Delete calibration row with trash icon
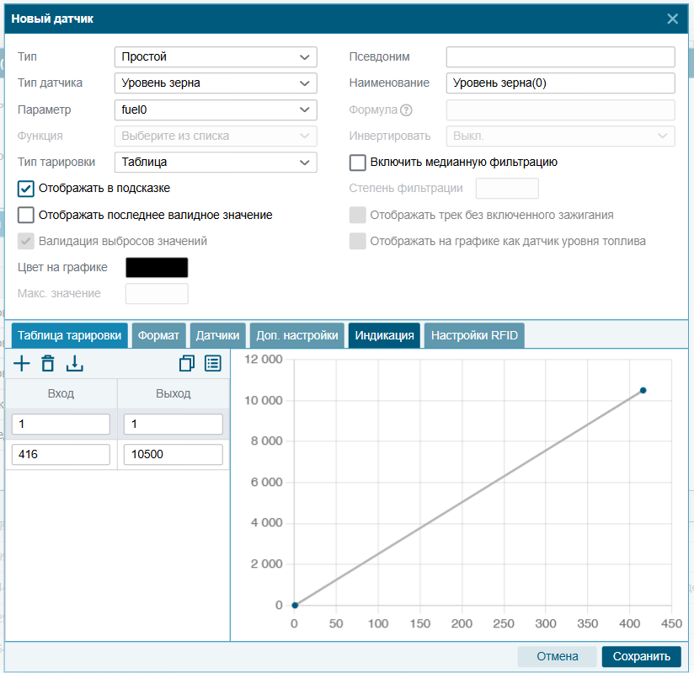The width and height of the screenshot is (694, 673). pyautogui.click(x=48, y=364)
